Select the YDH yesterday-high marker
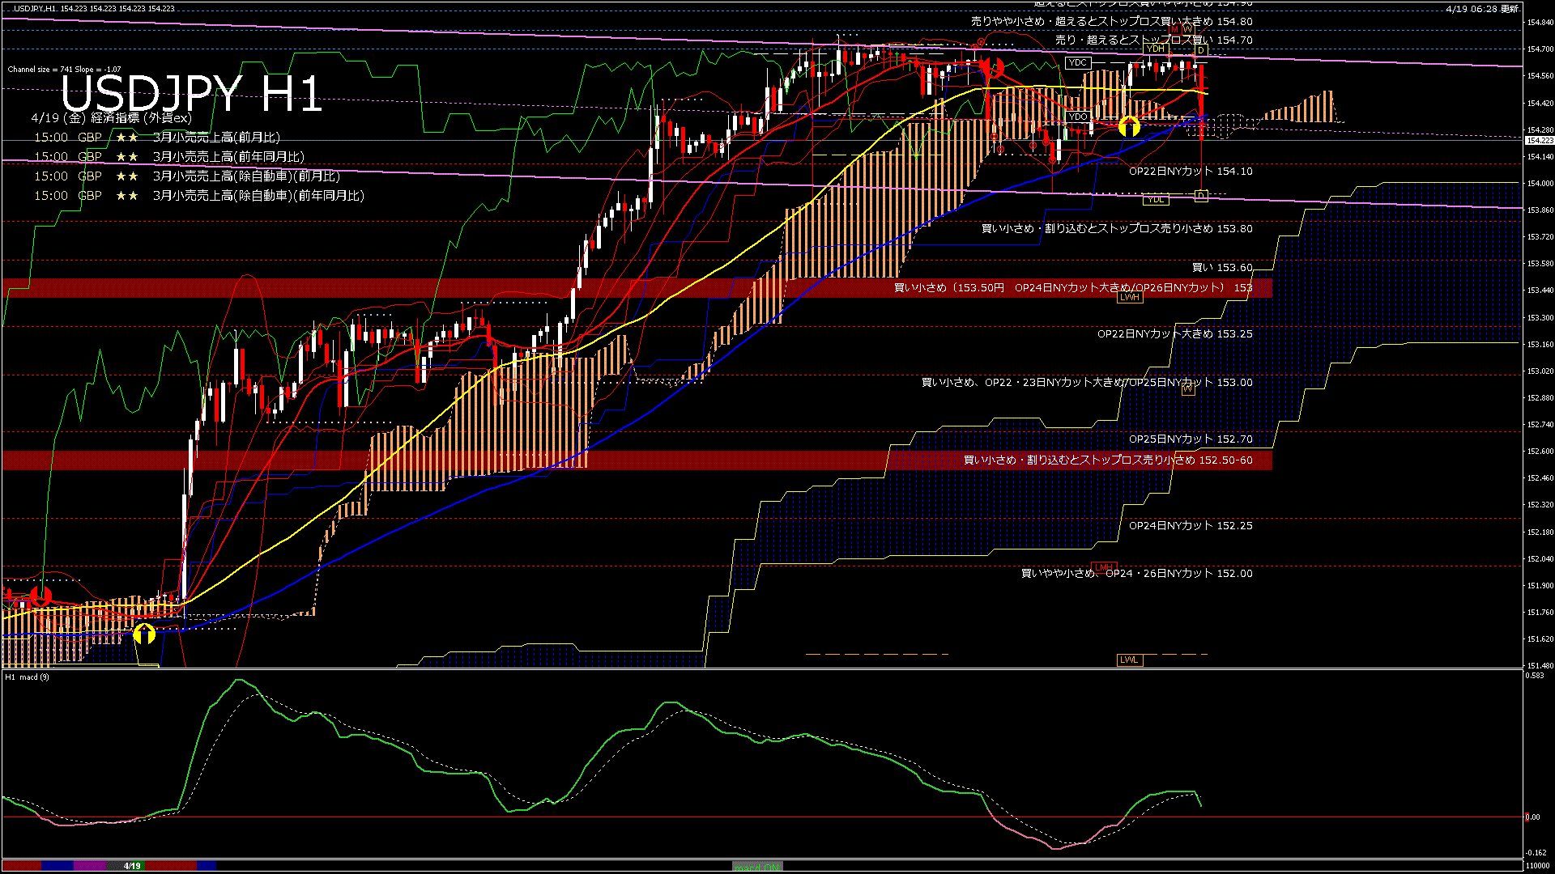Viewport: 1555px width, 874px height. (x=1155, y=49)
